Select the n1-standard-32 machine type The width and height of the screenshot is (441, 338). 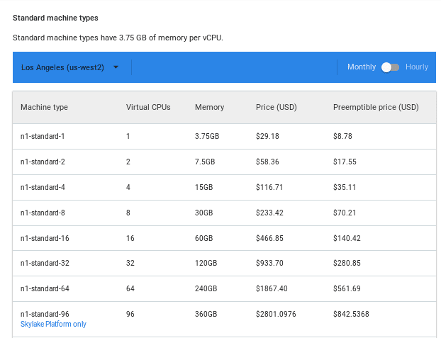coord(45,264)
